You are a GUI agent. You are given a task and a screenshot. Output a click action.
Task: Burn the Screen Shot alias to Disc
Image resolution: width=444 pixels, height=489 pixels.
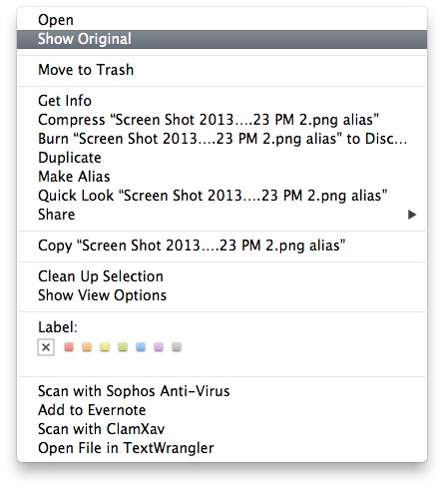click(222, 139)
